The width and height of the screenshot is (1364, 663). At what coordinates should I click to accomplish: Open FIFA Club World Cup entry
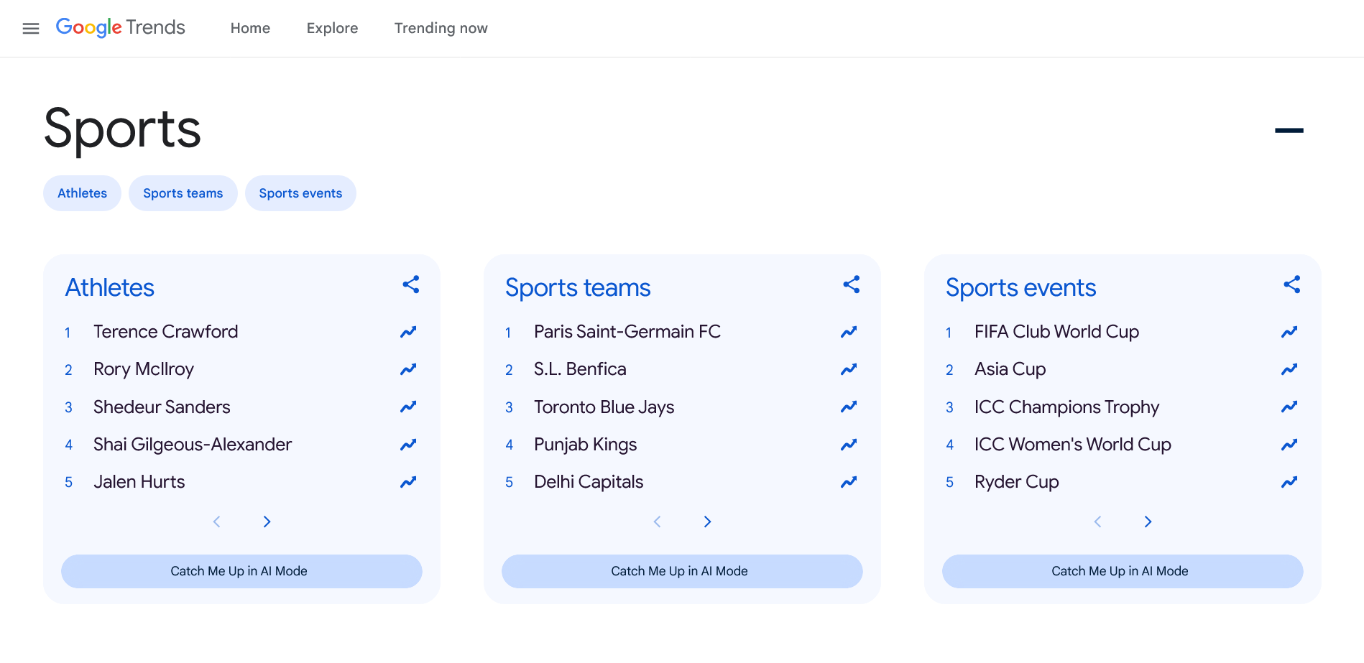coord(1056,332)
